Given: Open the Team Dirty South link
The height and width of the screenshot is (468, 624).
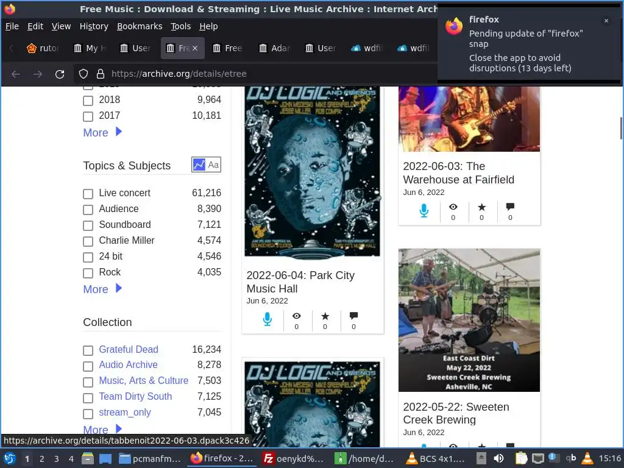Looking at the screenshot, I should click(x=135, y=396).
